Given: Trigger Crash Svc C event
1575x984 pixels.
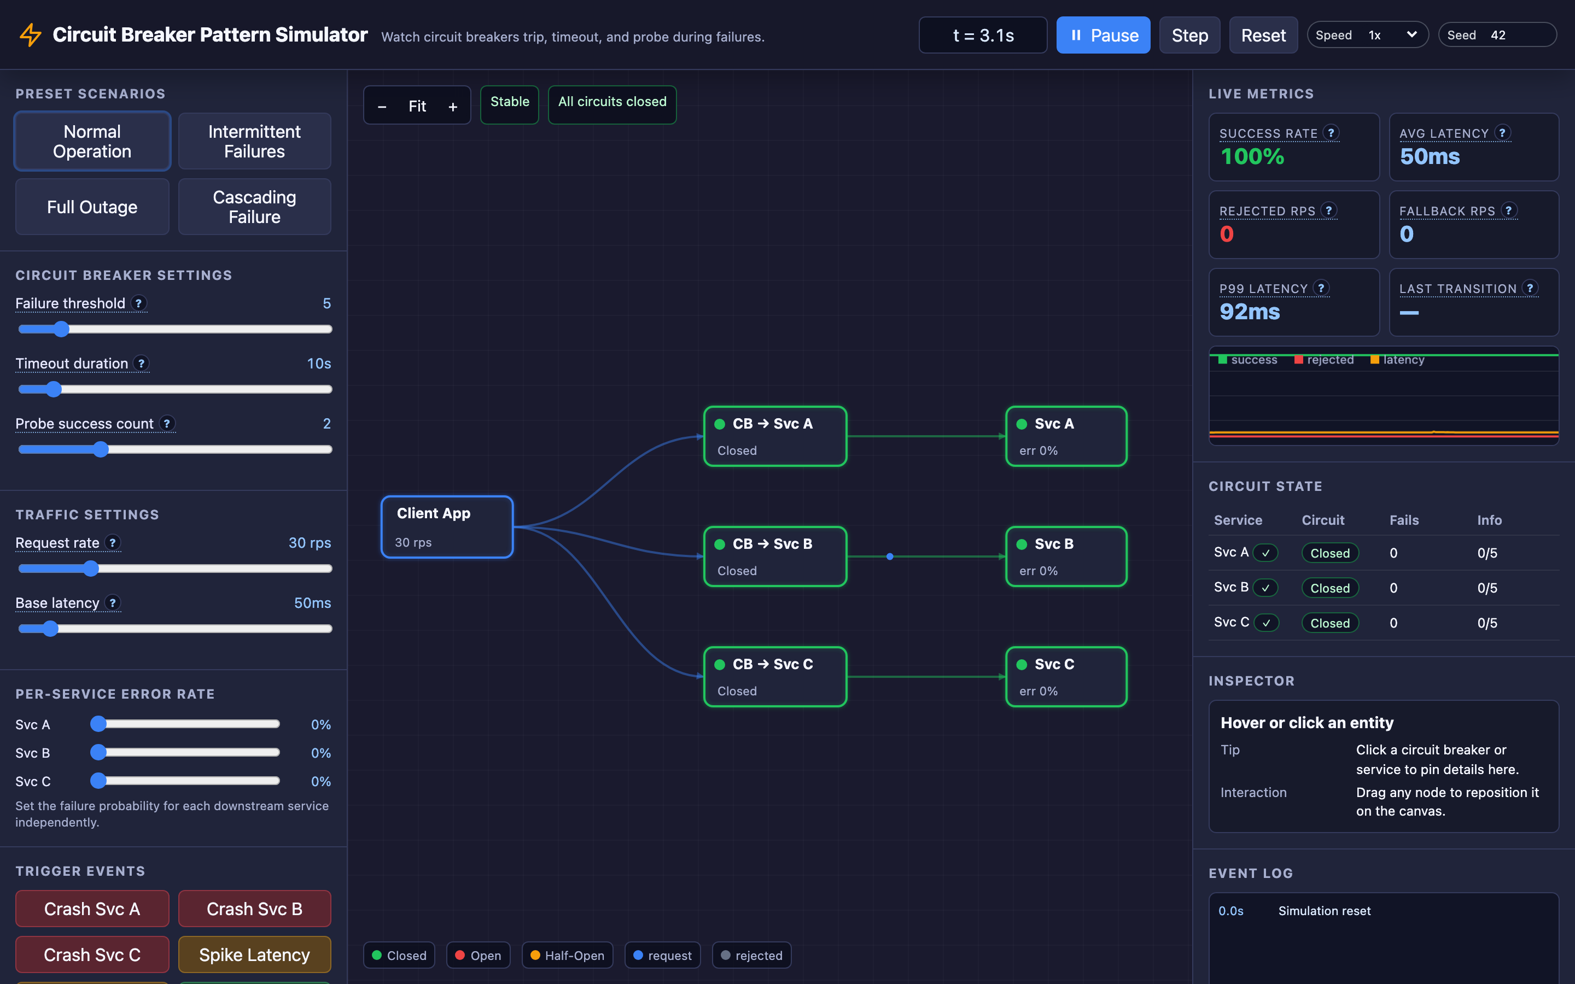Looking at the screenshot, I should [x=92, y=954].
